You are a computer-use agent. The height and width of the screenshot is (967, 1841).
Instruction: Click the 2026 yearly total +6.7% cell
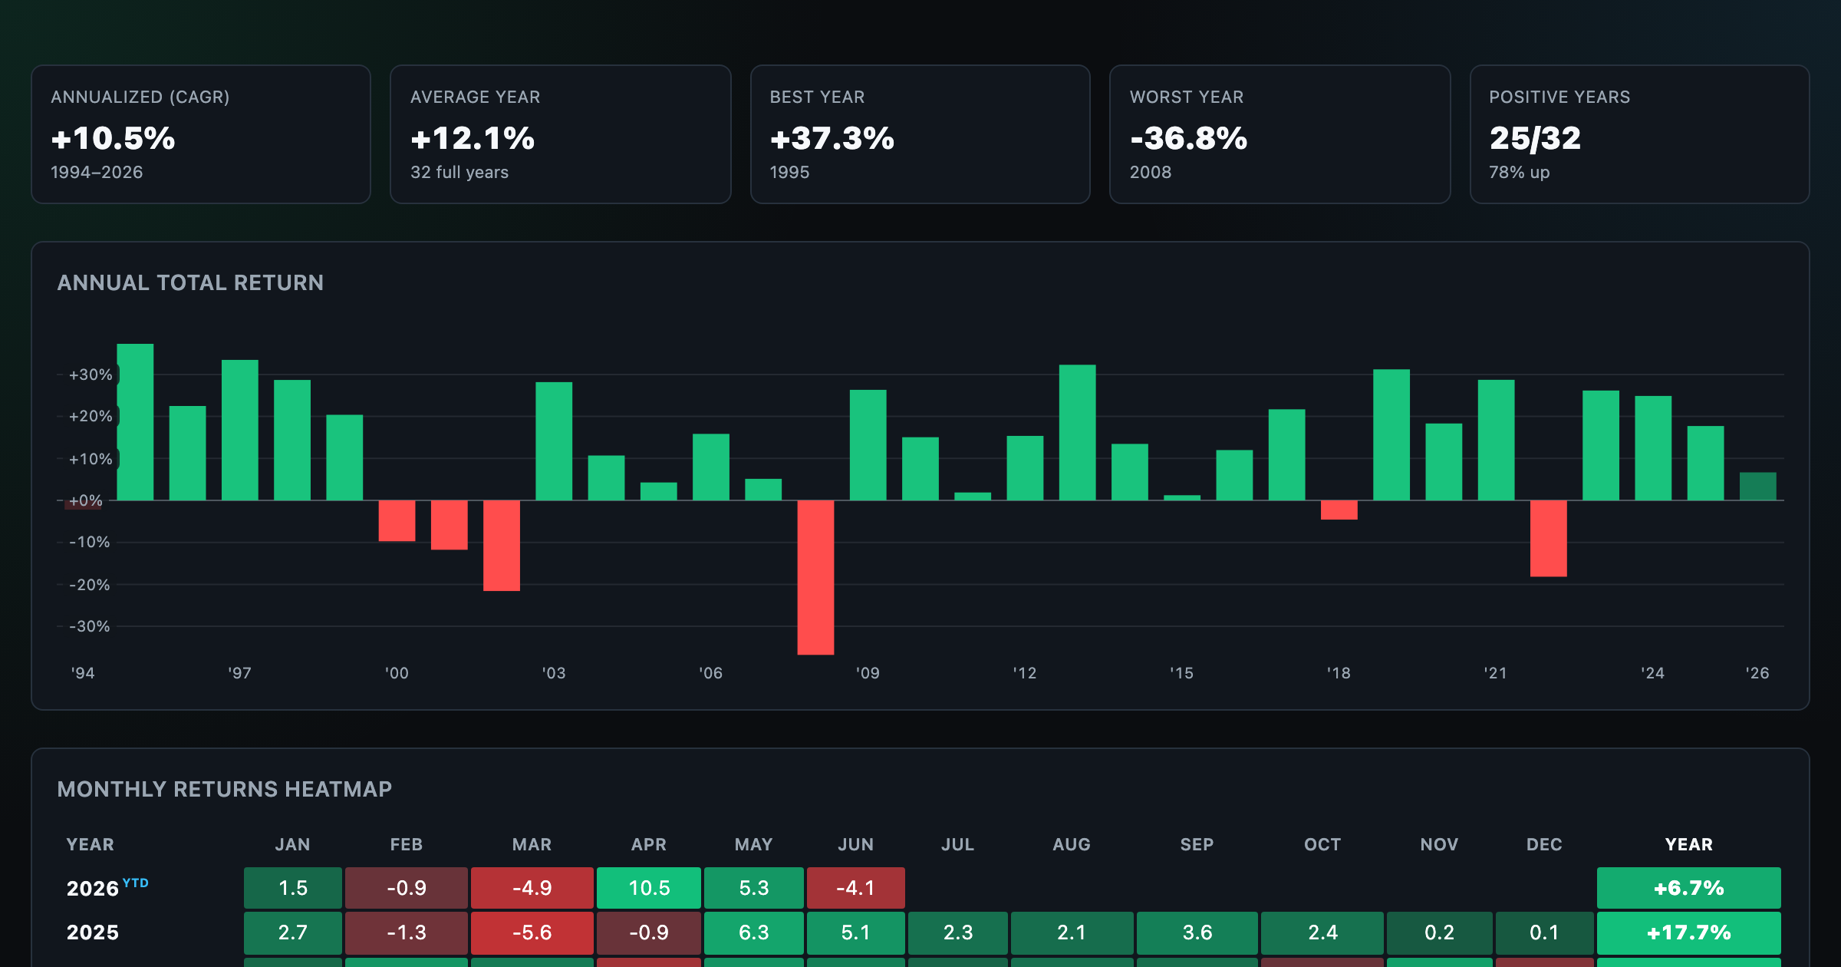1688,888
